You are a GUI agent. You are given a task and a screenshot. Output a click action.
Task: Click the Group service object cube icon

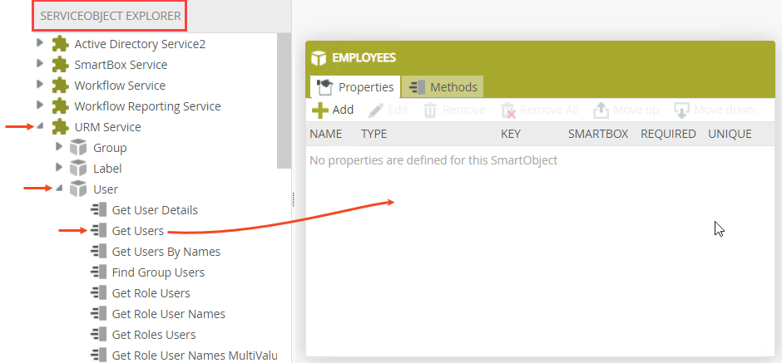click(78, 148)
